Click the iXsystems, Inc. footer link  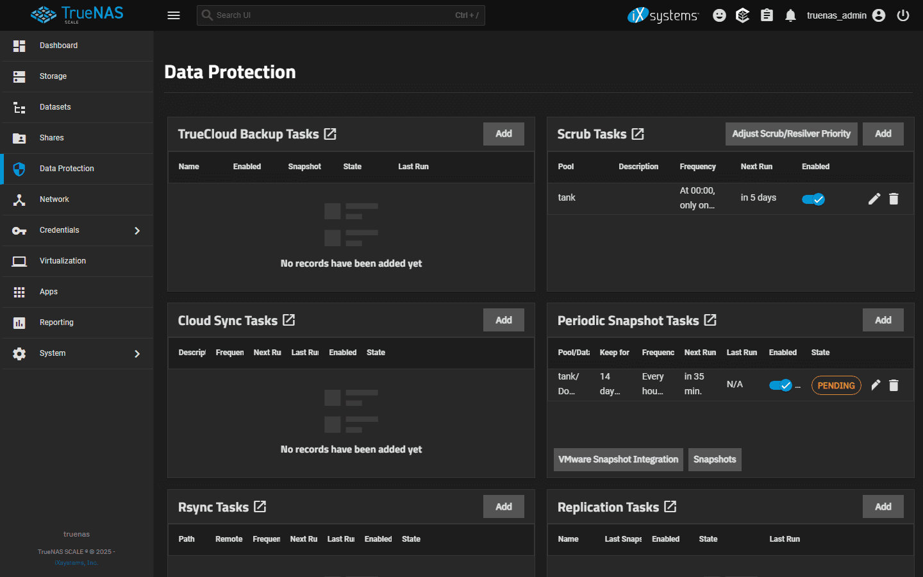(x=76, y=563)
